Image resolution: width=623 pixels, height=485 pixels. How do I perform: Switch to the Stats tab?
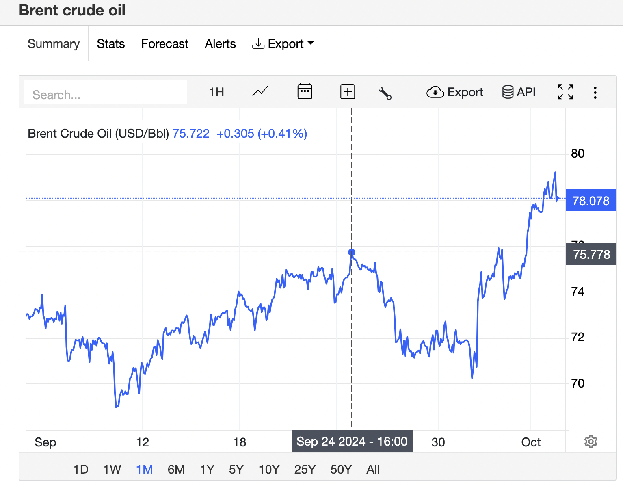point(111,44)
